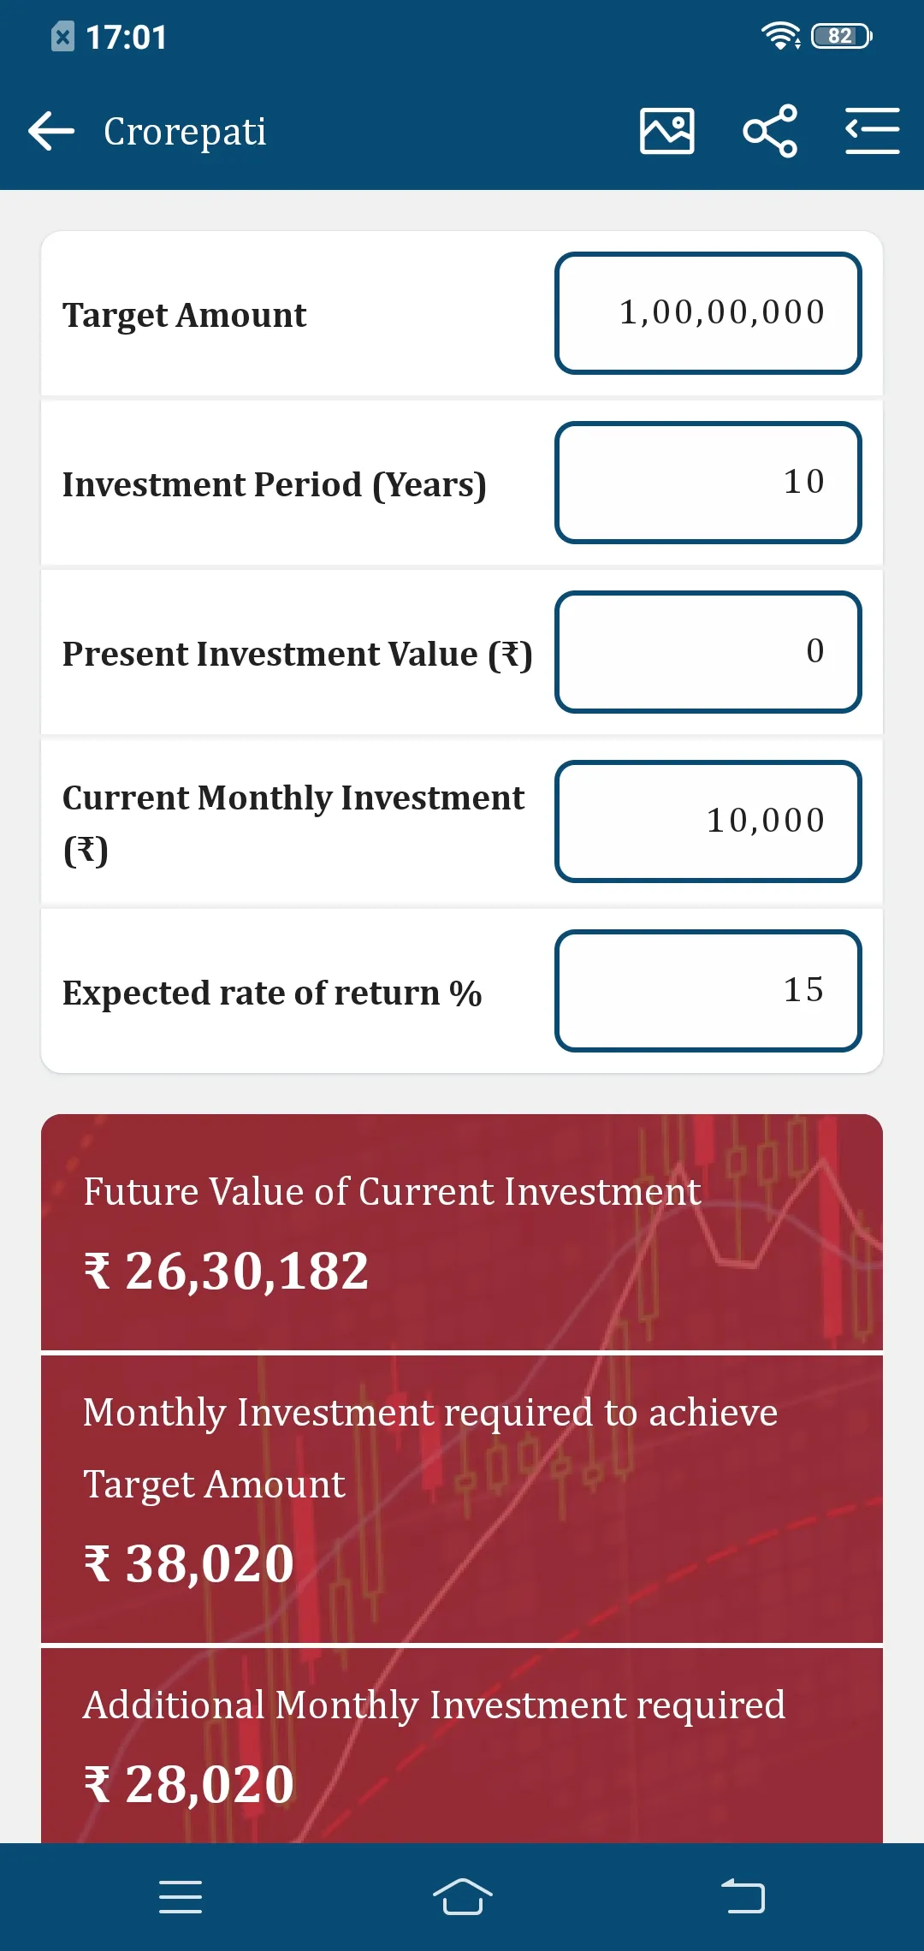The image size is (924, 1951).
Task: Focus the Present Investment Value field
Action: click(x=708, y=652)
